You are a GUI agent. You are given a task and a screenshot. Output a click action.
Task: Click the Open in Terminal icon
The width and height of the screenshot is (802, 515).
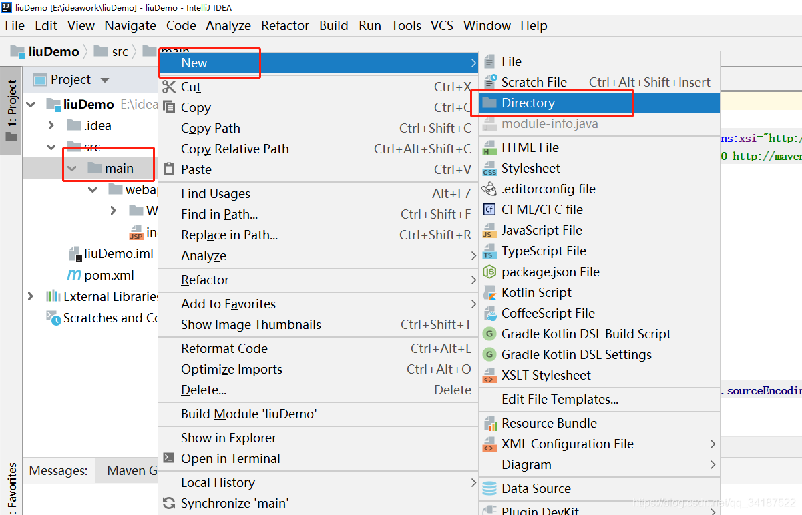[169, 458]
